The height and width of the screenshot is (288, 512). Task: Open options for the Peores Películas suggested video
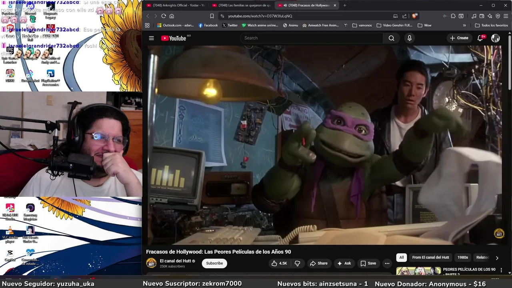click(x=501, y=270)
